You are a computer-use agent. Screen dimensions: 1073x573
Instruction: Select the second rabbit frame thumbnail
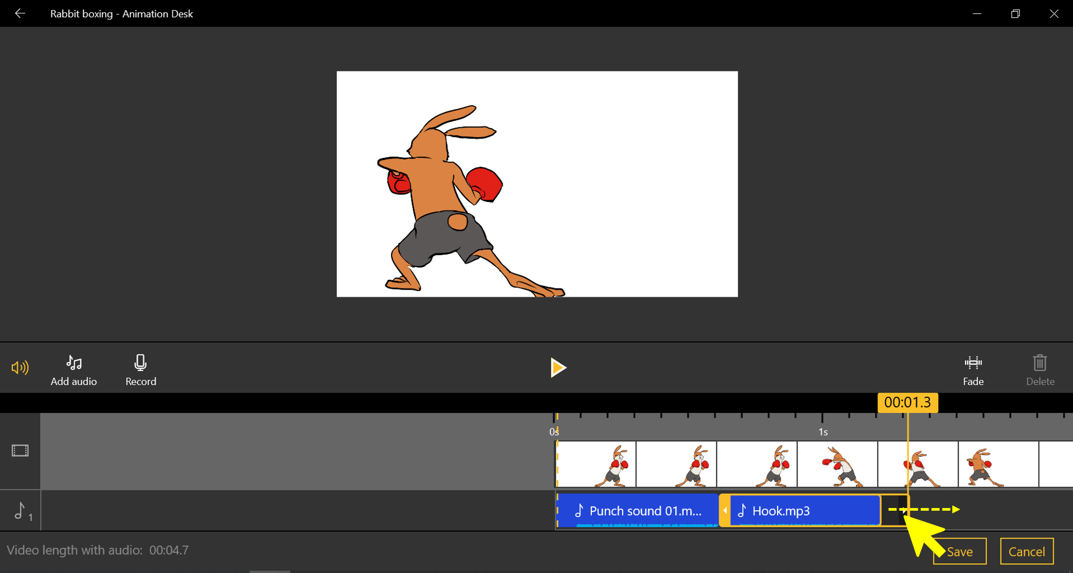pyautogui.click(x=677, y=465)
